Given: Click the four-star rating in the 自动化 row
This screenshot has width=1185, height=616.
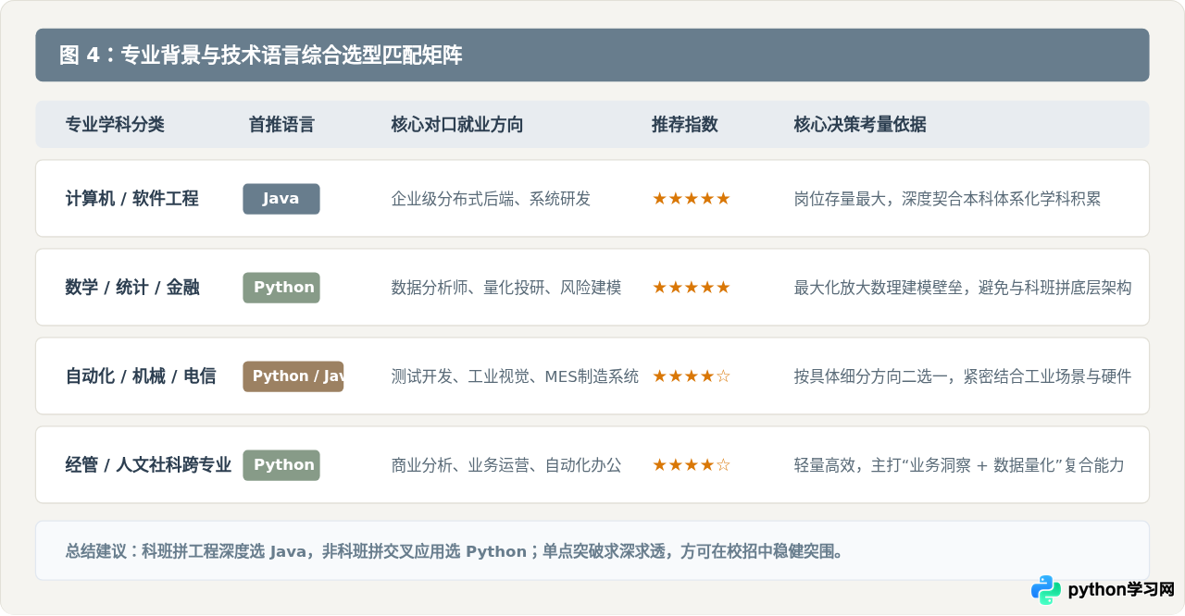Looking at the screenshot, I should (692, 376).
